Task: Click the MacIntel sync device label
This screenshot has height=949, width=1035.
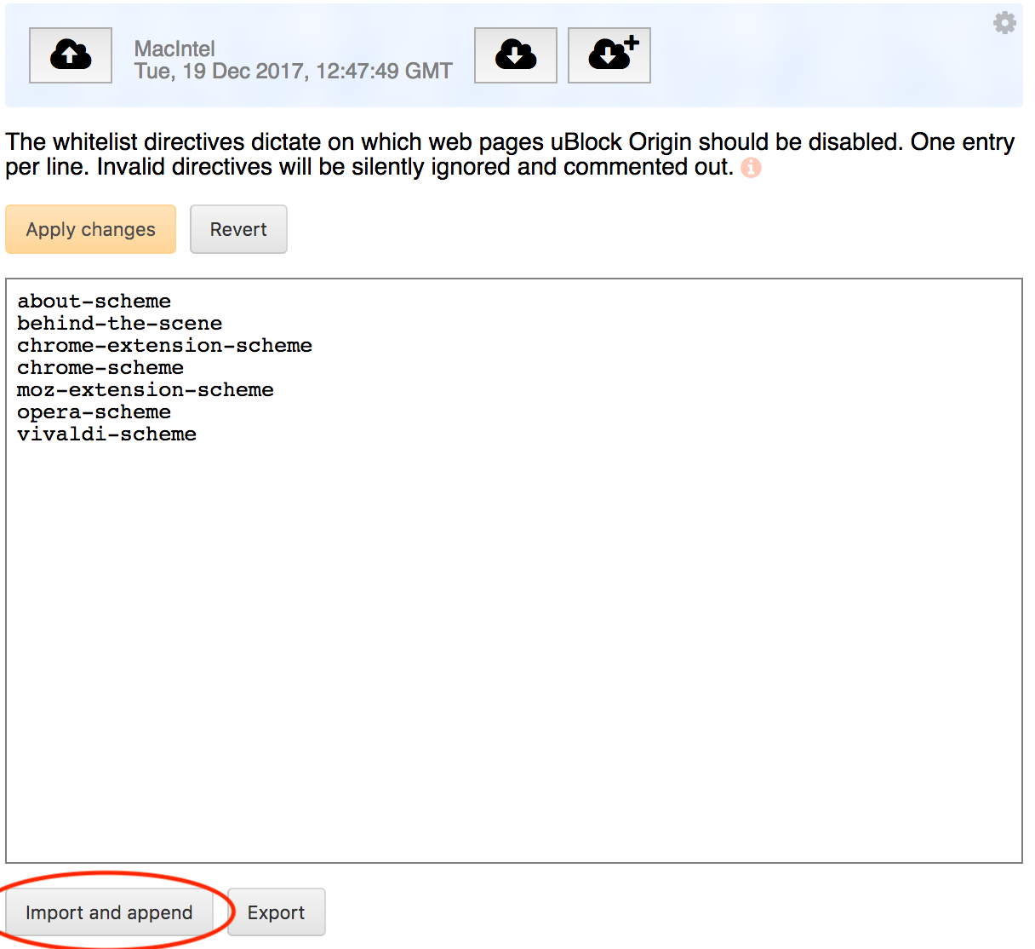Action: 174,49
